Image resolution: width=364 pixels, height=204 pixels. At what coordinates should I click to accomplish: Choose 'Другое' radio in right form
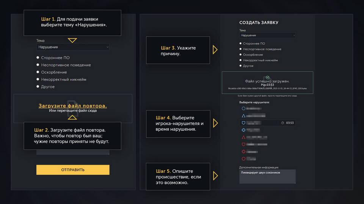tap(240, 66)
